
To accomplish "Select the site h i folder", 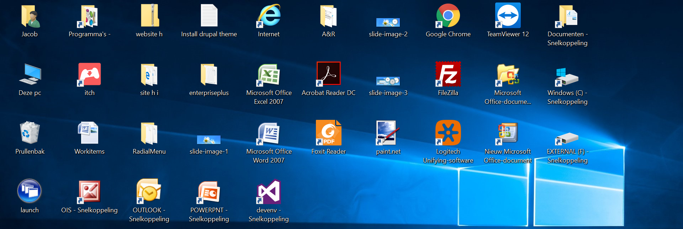I will [x=149, y=75].
